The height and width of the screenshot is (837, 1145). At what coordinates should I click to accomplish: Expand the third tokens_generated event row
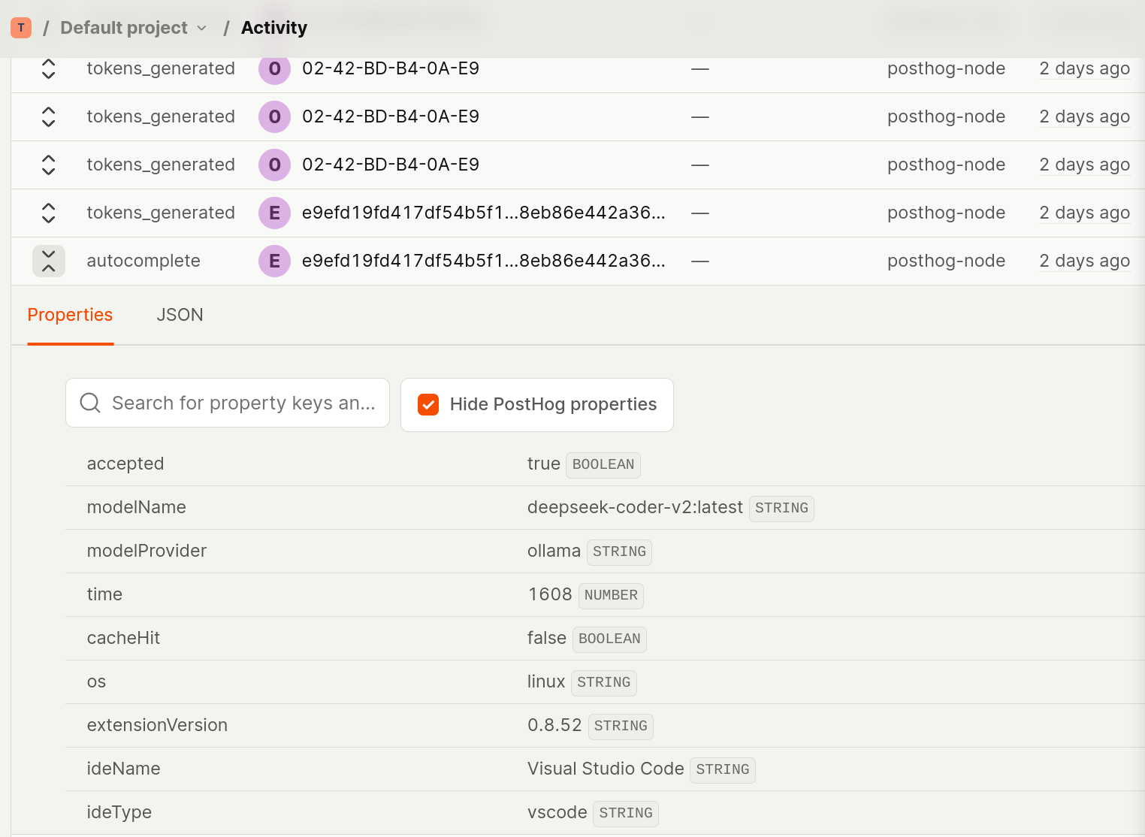(x=49, y=165)
